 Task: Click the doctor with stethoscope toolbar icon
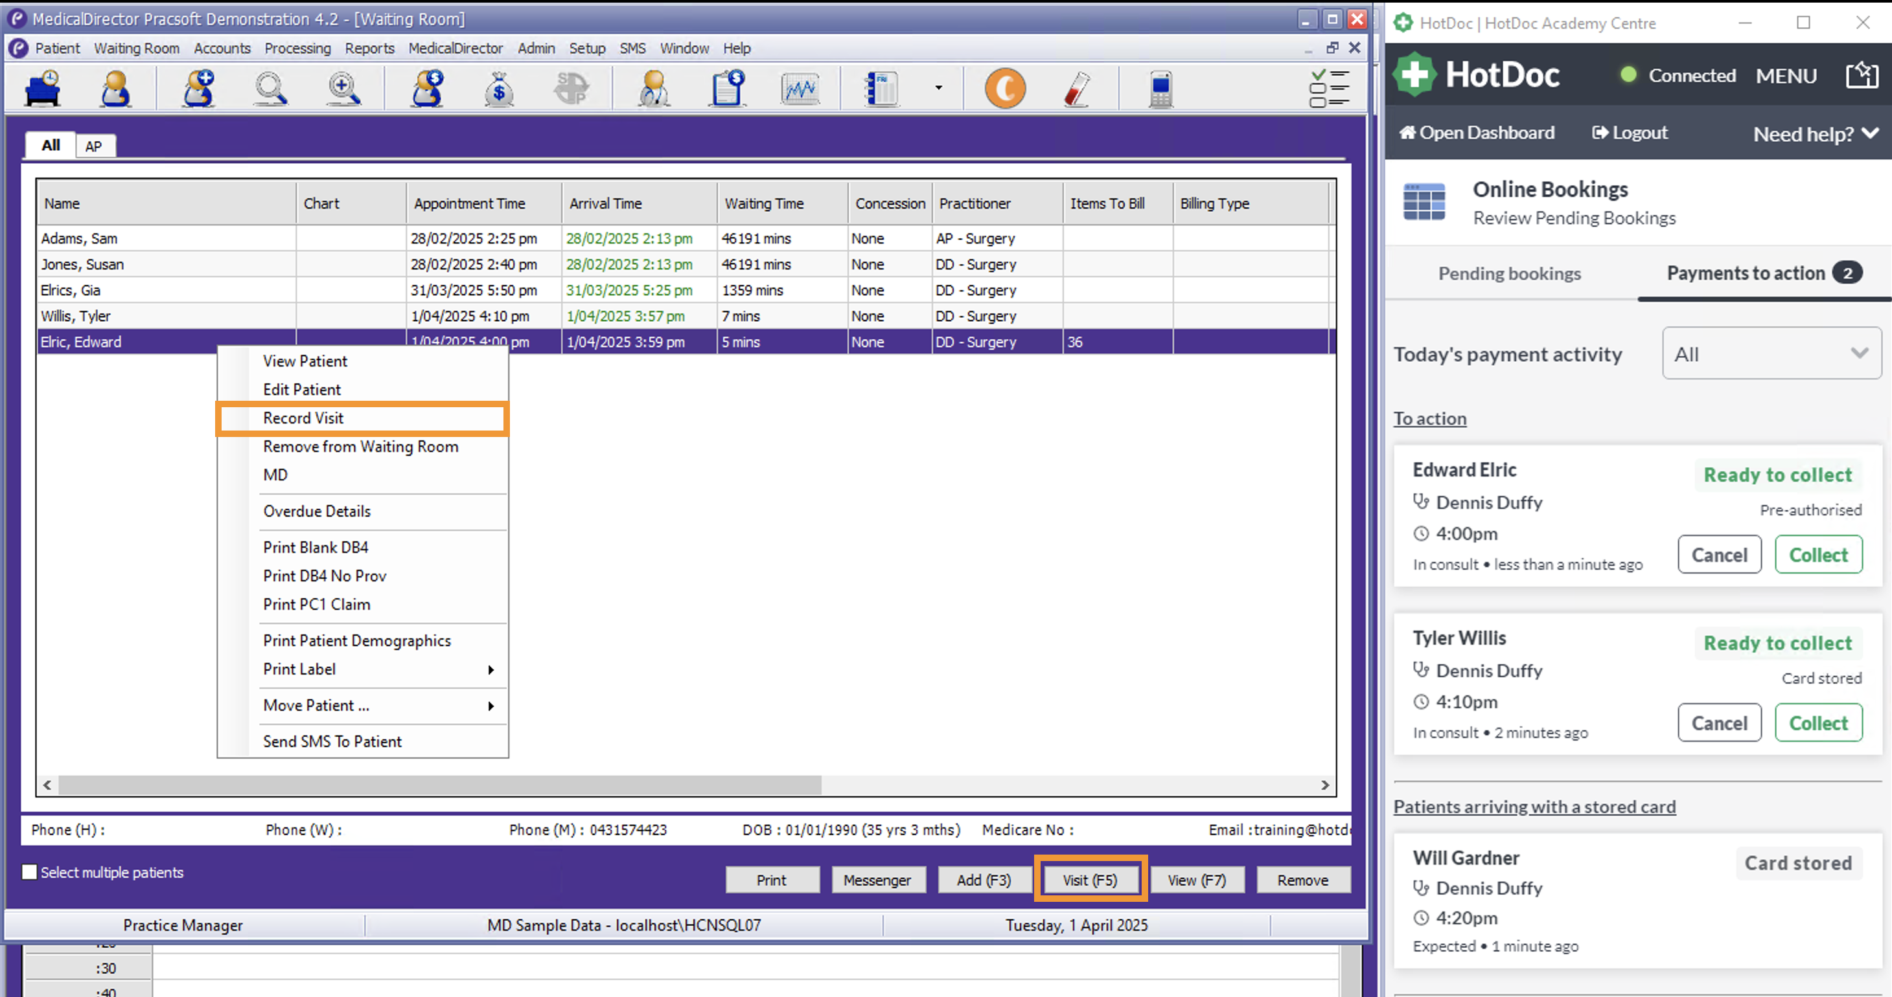pyautogui.click(x=653, y=89)
